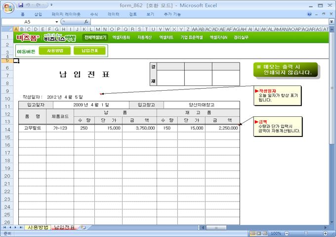Open the 데이터 ribbon tab

pyautogui.click(x=114, y=14)
